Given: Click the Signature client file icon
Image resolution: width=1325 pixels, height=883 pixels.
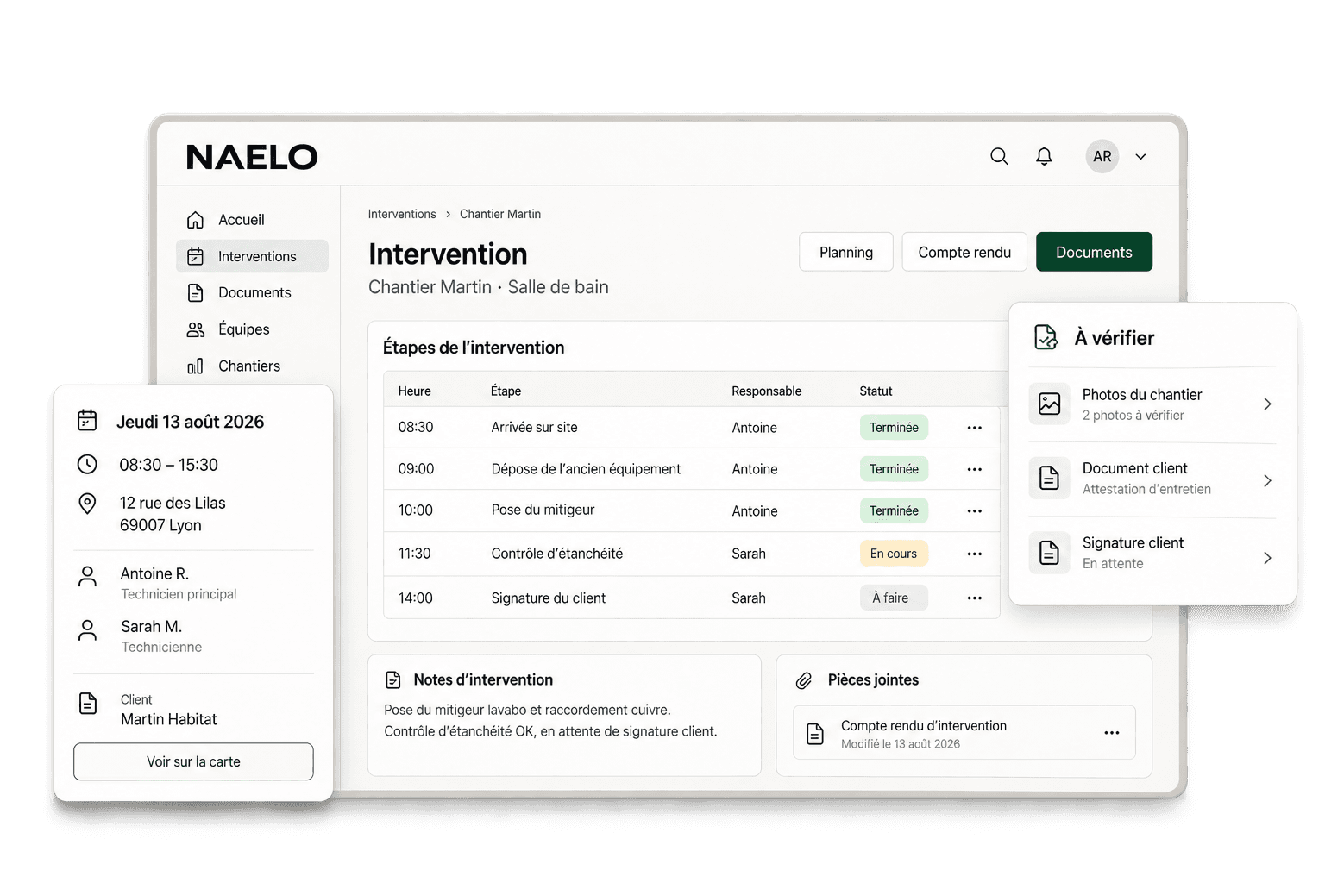Looking at the screenshot, I should tap(1050, 553).
